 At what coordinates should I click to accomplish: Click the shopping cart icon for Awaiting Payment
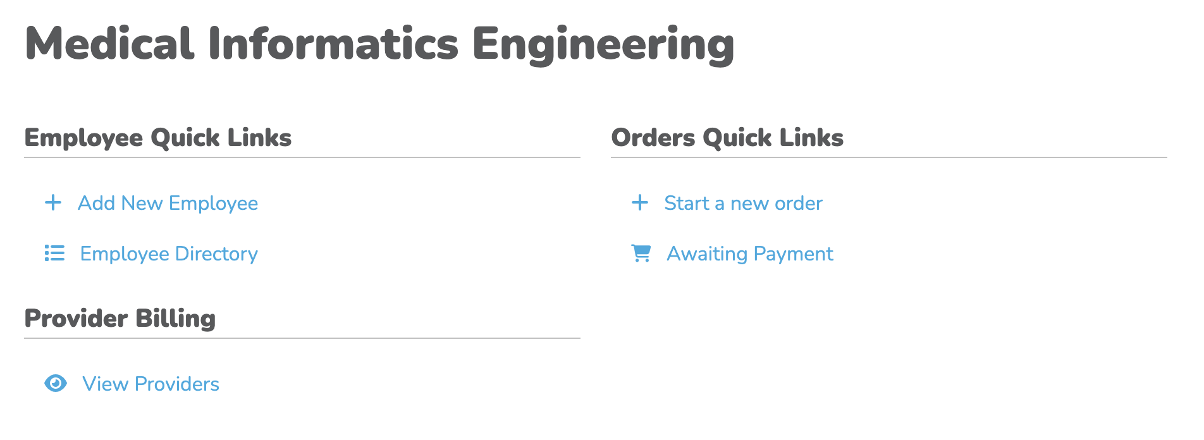[x=641, y=254]
